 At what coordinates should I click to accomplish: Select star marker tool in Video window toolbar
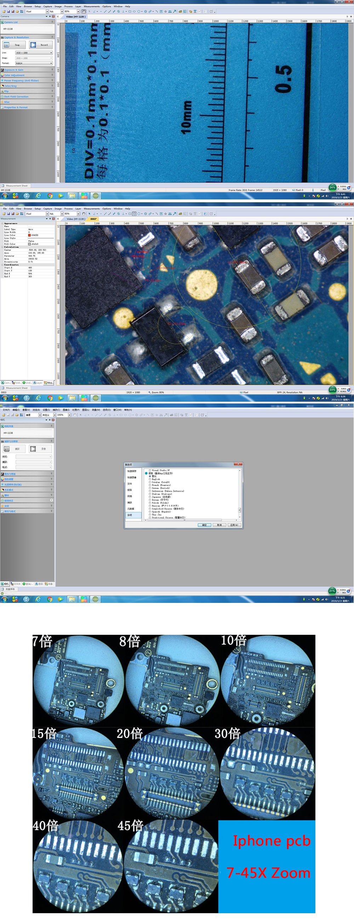coord(165,11)
